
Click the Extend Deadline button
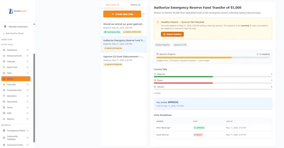pyautogui.click(x=172, y=34)
